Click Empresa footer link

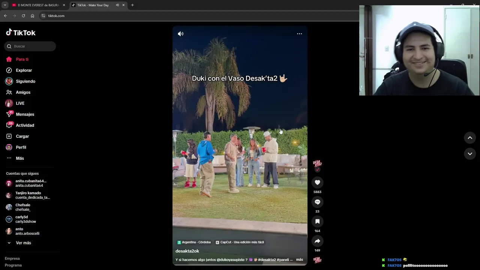12,258
